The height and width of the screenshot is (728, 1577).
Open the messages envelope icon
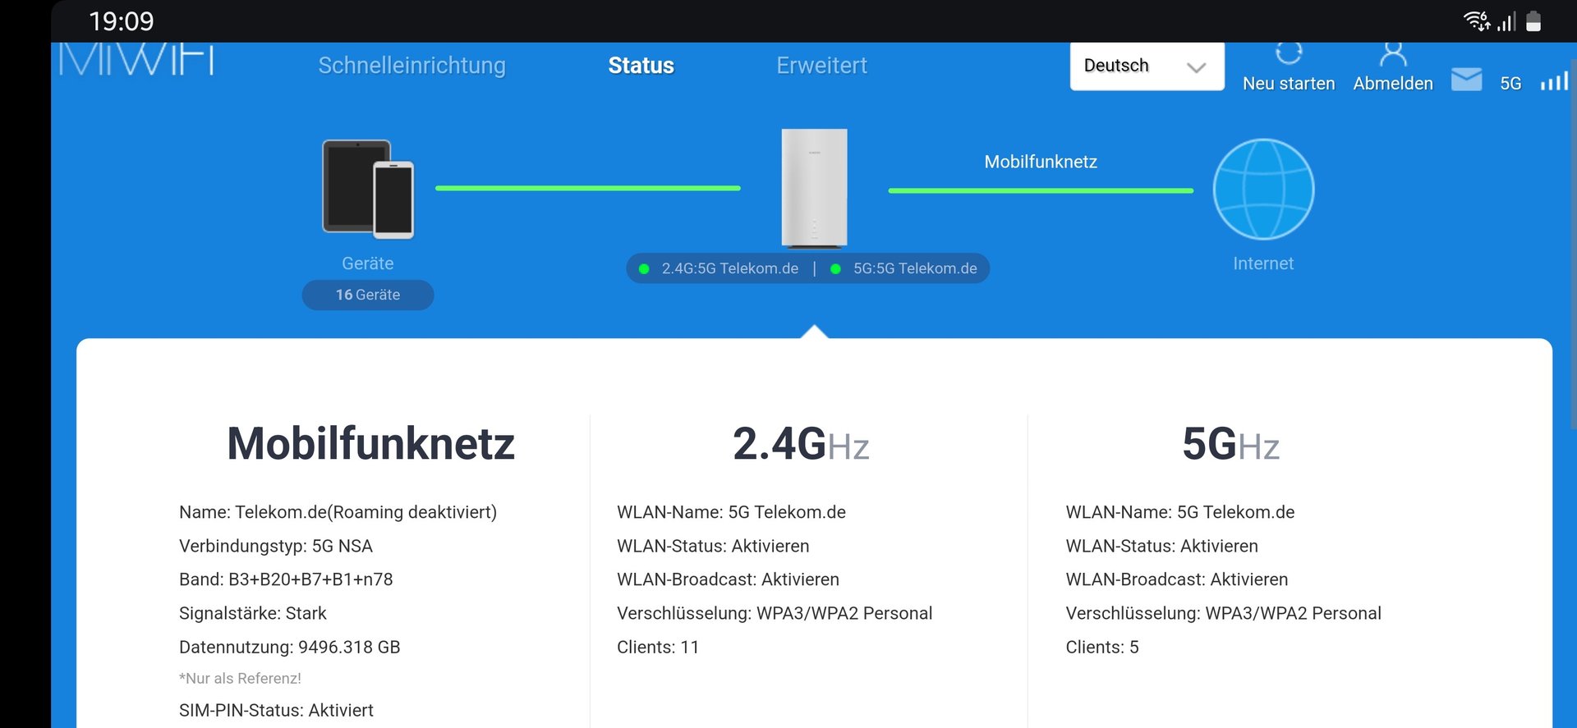point(1466,80)
